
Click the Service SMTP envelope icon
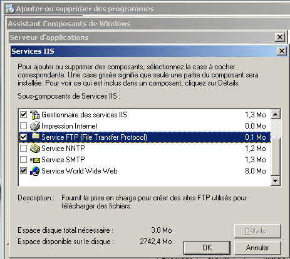[34, 160]
